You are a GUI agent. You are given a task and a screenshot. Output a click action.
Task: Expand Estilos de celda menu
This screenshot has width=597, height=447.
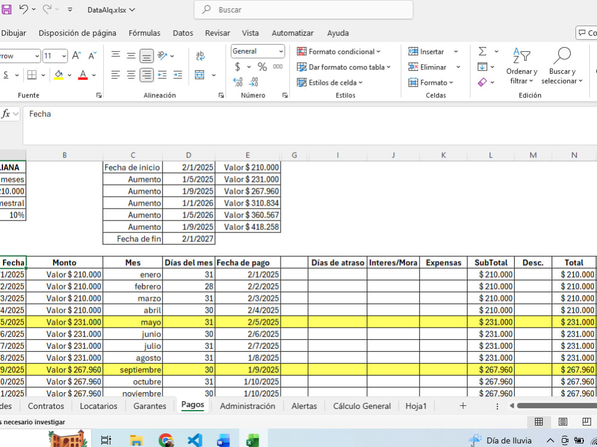330,82
